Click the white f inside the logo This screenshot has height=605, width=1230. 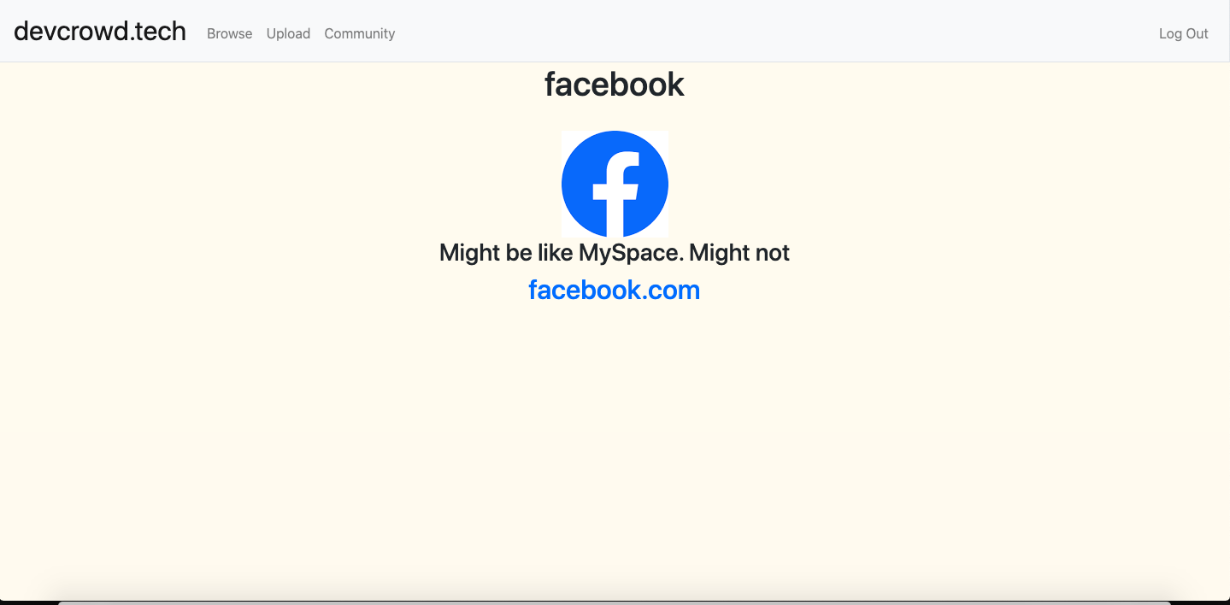coord(617,193)
